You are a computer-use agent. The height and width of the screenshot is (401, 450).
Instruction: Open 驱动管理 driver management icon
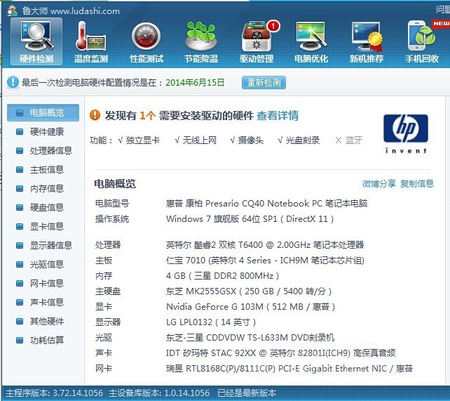point(257,41)
